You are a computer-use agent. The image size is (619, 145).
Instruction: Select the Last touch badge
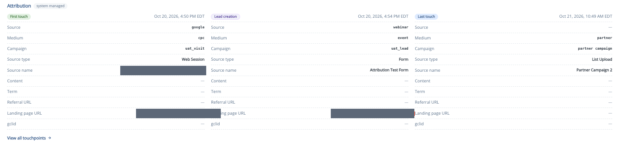coord(426,17)
